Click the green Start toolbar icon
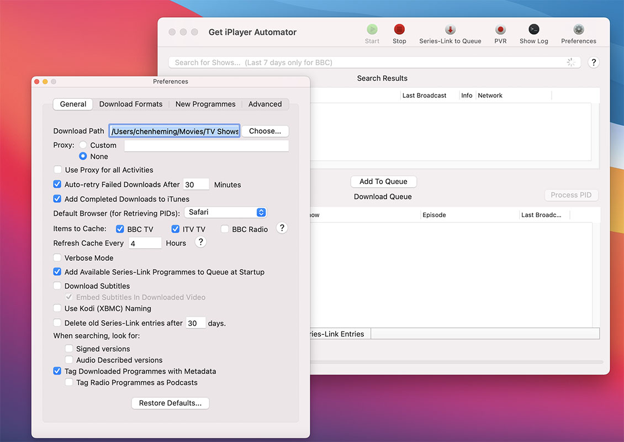 372,30
